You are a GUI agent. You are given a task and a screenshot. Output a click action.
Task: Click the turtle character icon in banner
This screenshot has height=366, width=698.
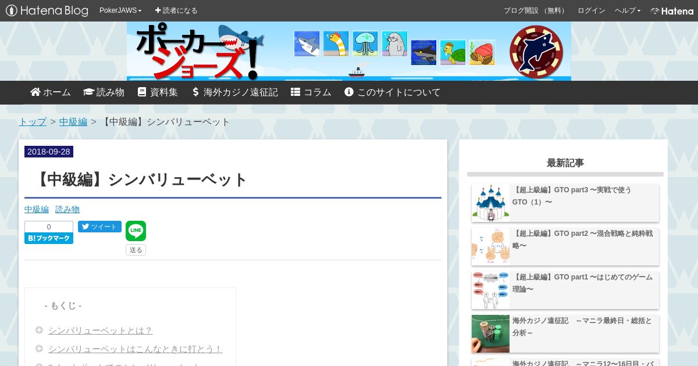point(453,52)
